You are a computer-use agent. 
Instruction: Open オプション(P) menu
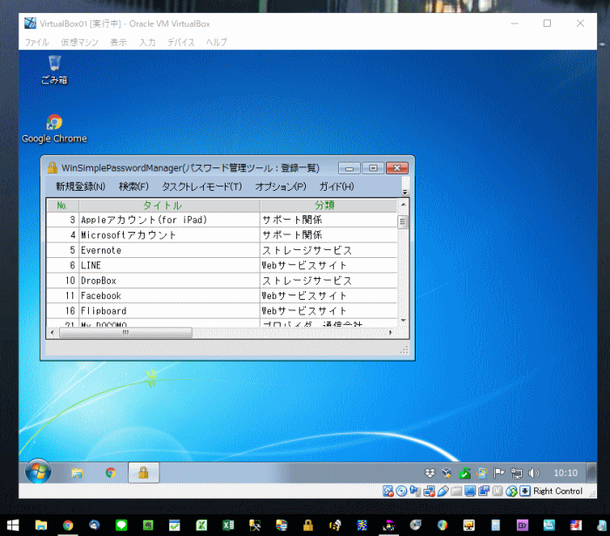click(281, 187)
